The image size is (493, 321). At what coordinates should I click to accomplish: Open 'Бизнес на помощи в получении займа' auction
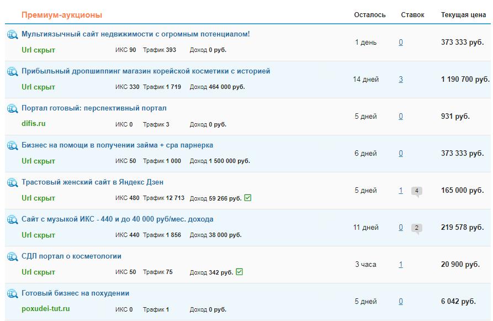click(117, 145)
